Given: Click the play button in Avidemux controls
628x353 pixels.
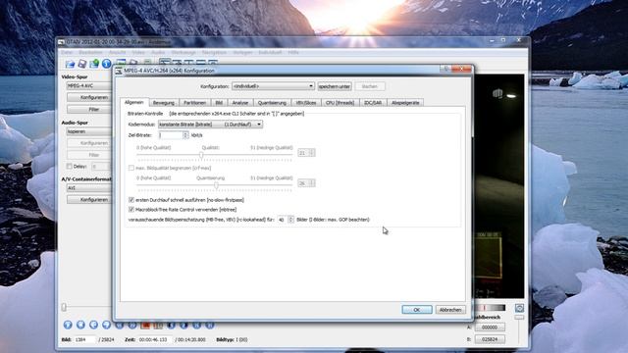Looking at the screenshot, I should (68, 325).
